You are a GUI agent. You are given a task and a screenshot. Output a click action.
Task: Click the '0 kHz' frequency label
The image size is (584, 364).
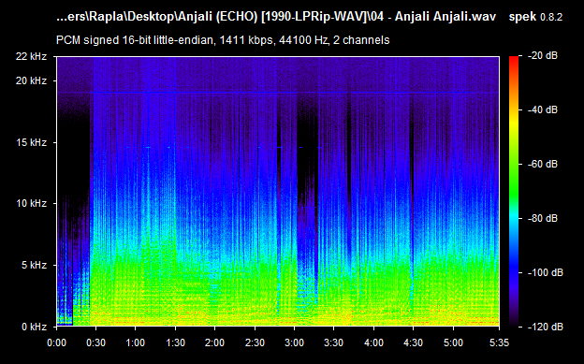tap(34, 327)
